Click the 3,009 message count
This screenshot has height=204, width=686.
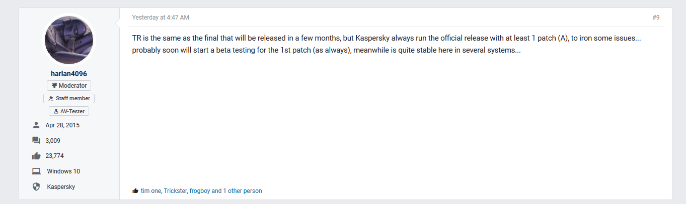pyautogui.click(x=53, y=141)
